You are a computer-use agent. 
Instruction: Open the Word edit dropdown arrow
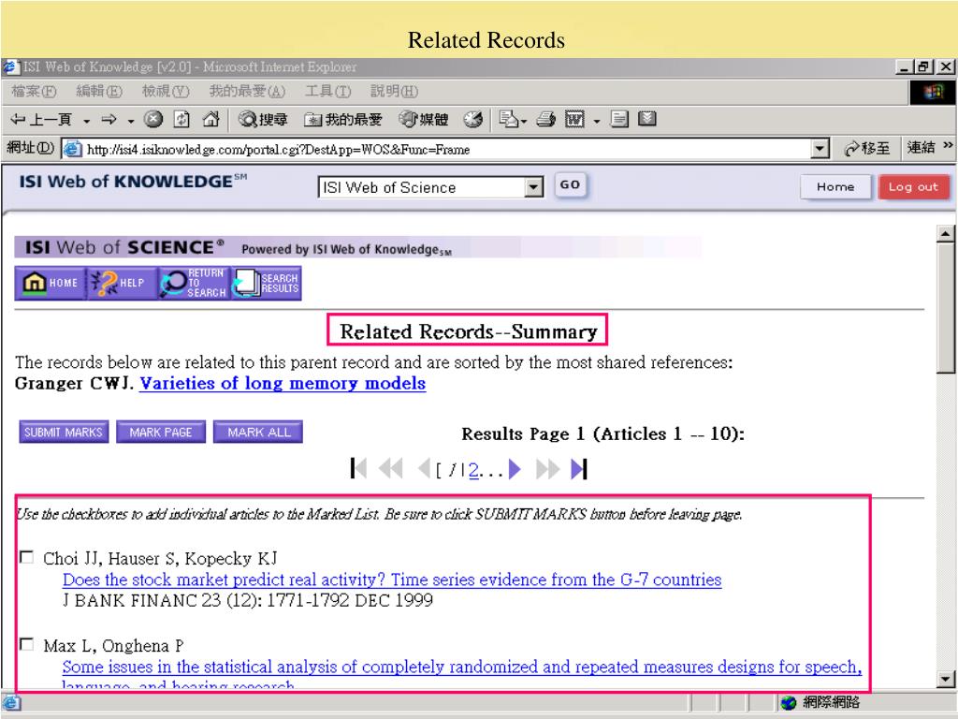pyautogui.click(x=597, y=121)
